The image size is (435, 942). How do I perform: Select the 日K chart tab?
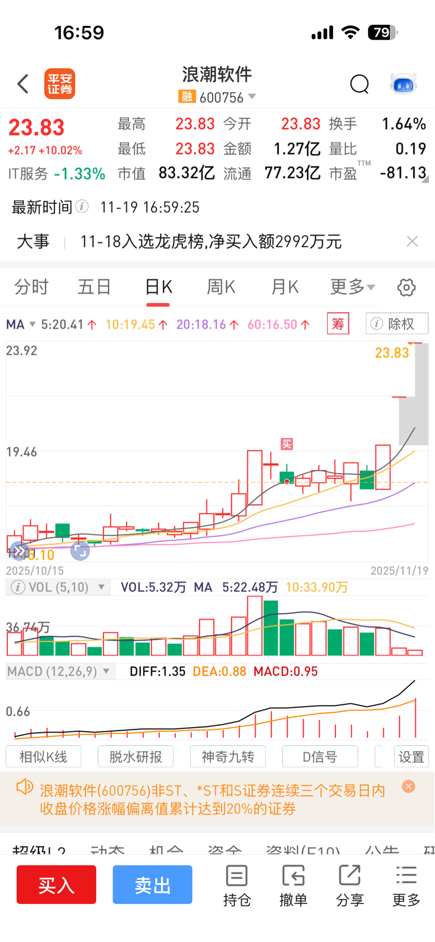coord(158,287)
